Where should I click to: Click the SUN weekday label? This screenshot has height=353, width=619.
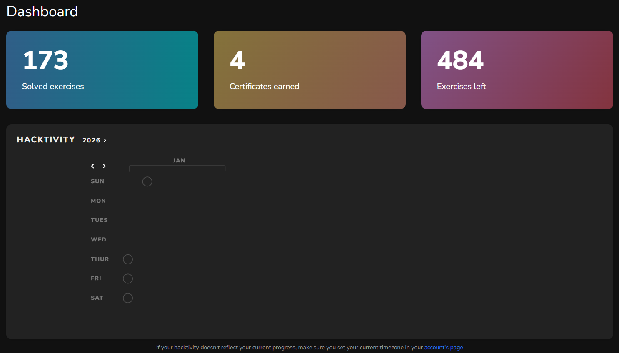(x=97, y=181)
